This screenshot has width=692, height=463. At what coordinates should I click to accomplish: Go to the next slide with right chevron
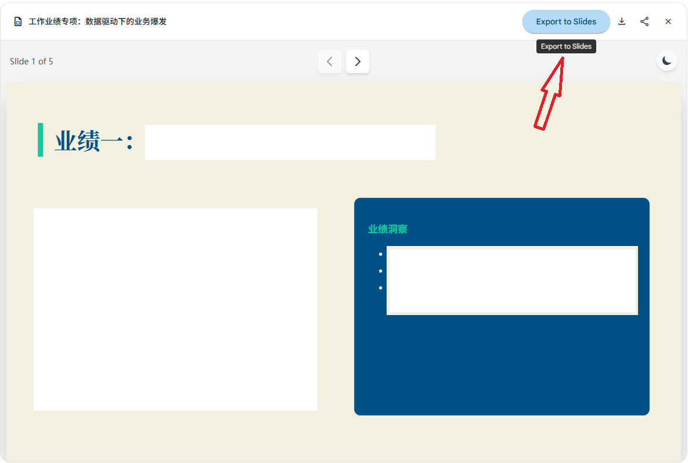358,62
